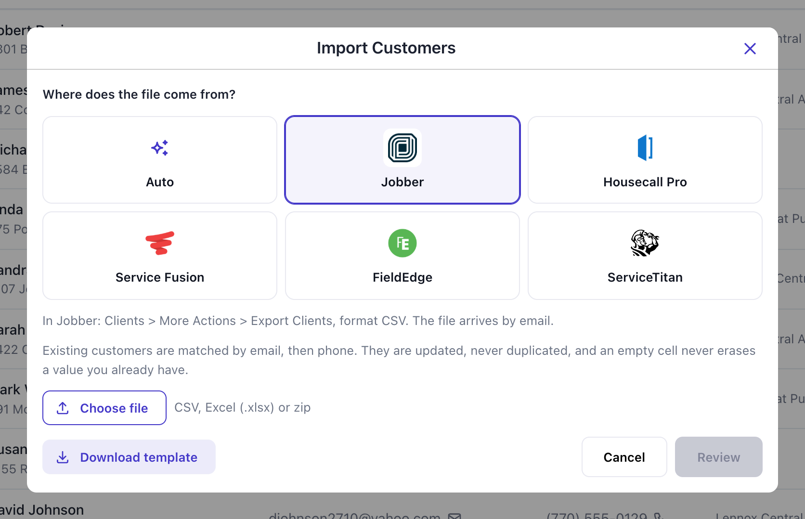Viewport: 805px width, 519px height.
Task: Close the Import Customers dialog
Action: (750, 49)
